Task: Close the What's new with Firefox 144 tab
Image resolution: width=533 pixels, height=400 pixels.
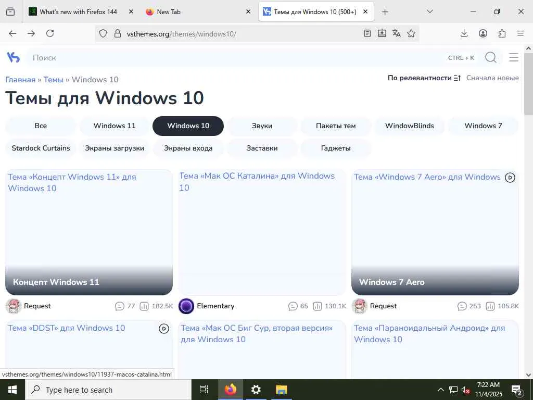Action: tap(131, 12)
